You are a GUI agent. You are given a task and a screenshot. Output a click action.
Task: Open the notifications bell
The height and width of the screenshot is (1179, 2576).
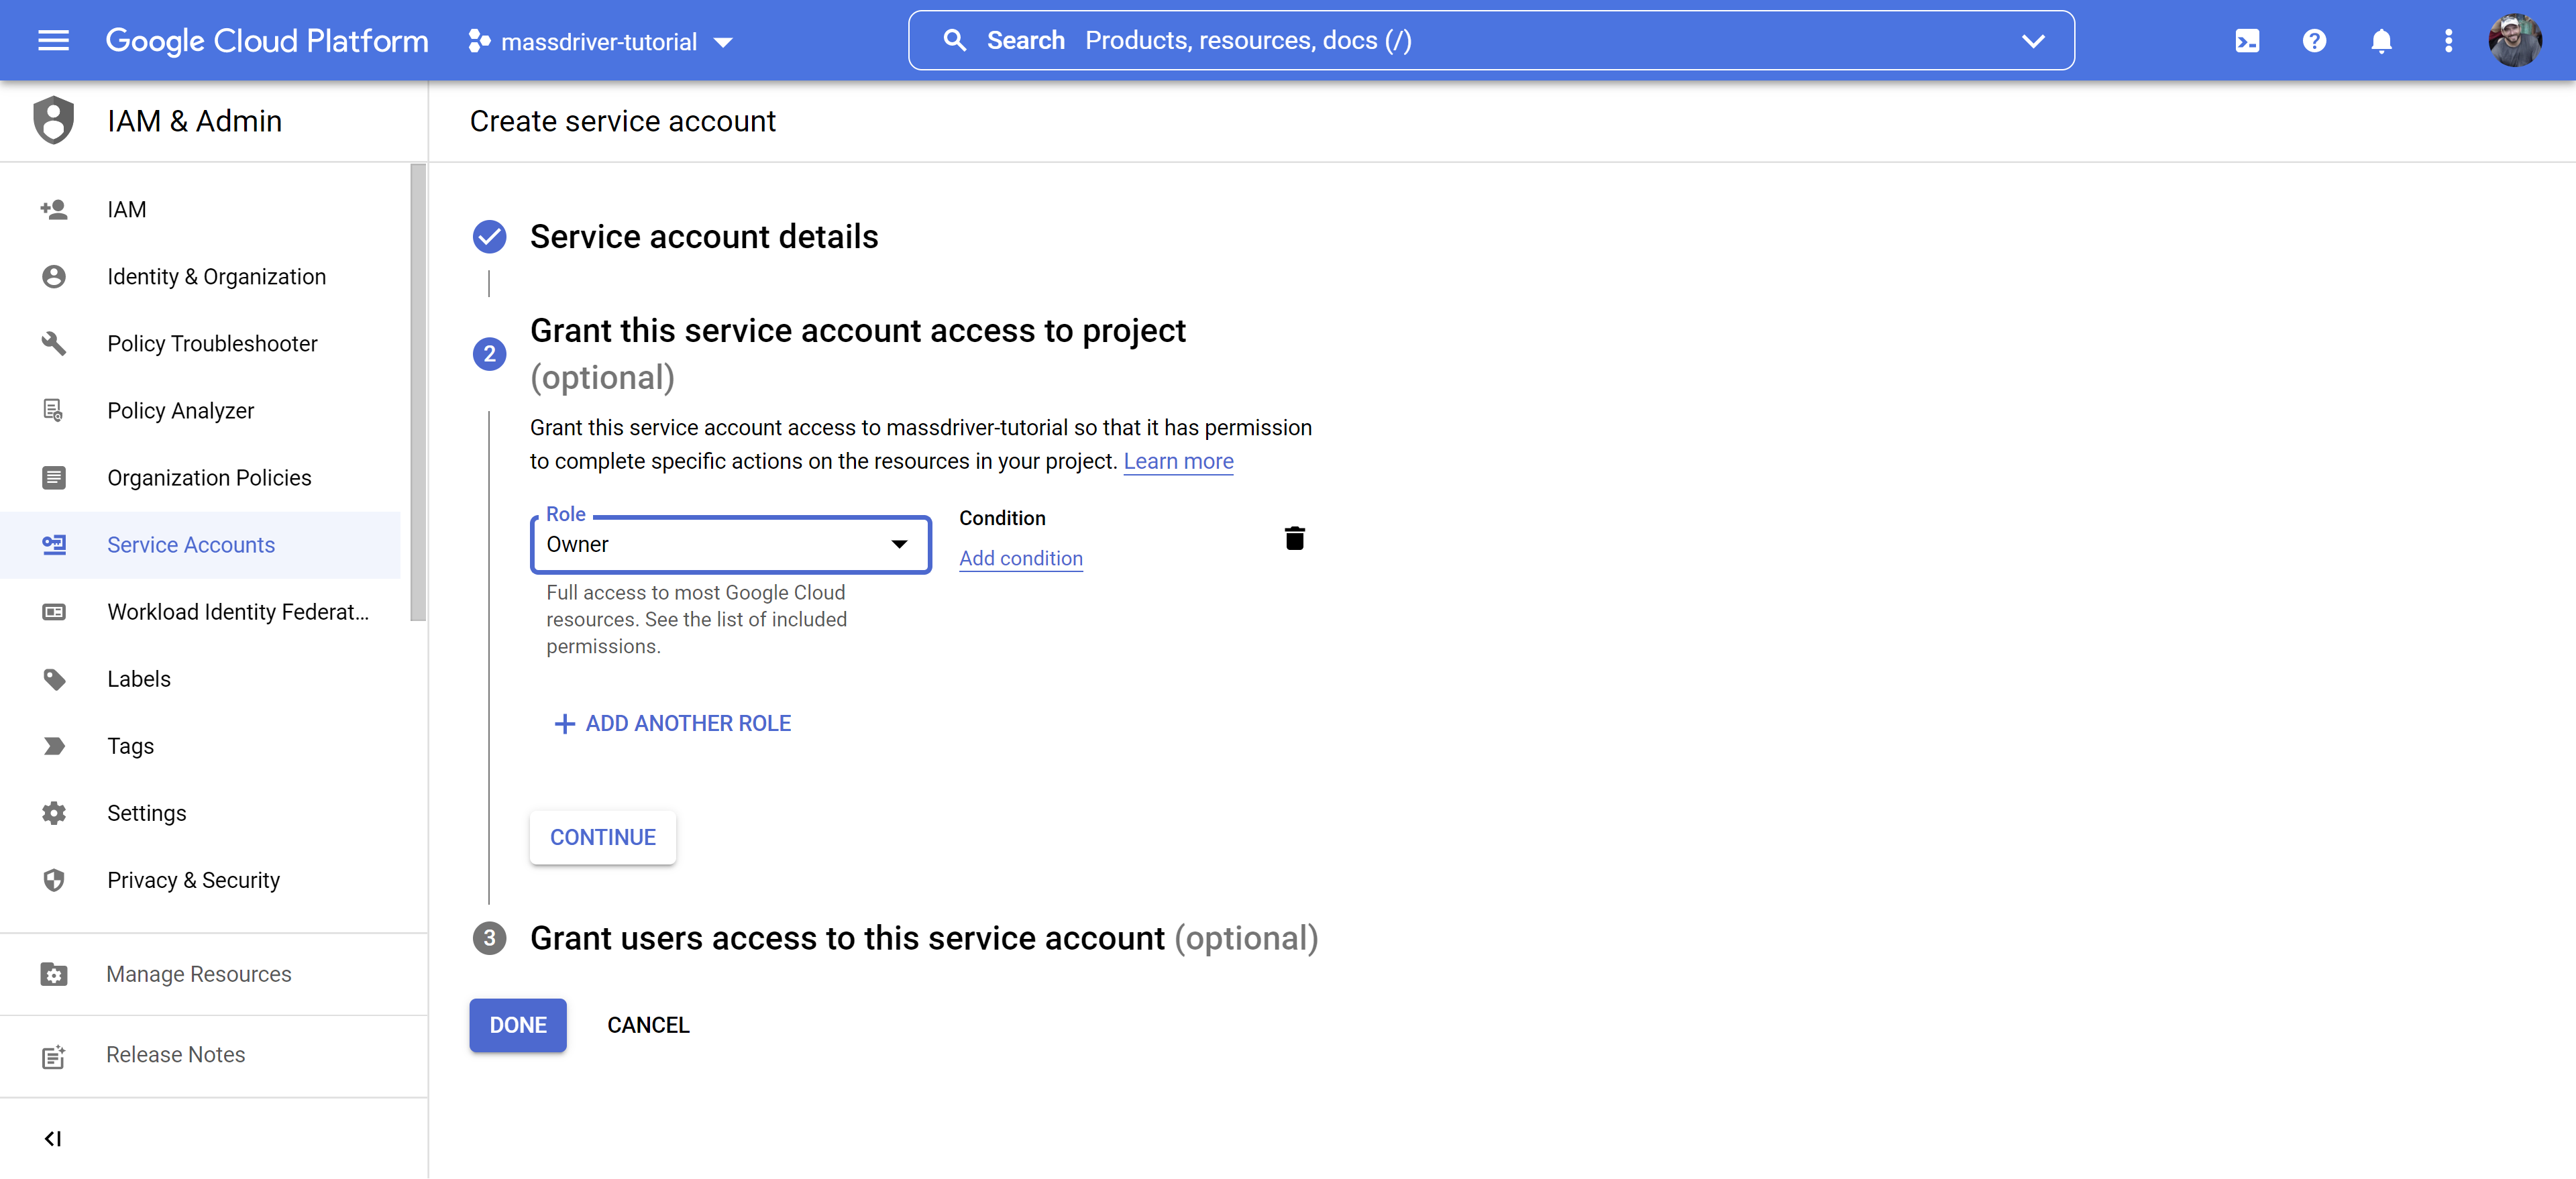coord(2381,41)
